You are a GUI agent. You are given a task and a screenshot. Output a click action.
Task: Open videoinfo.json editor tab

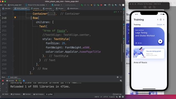[74, 9]
